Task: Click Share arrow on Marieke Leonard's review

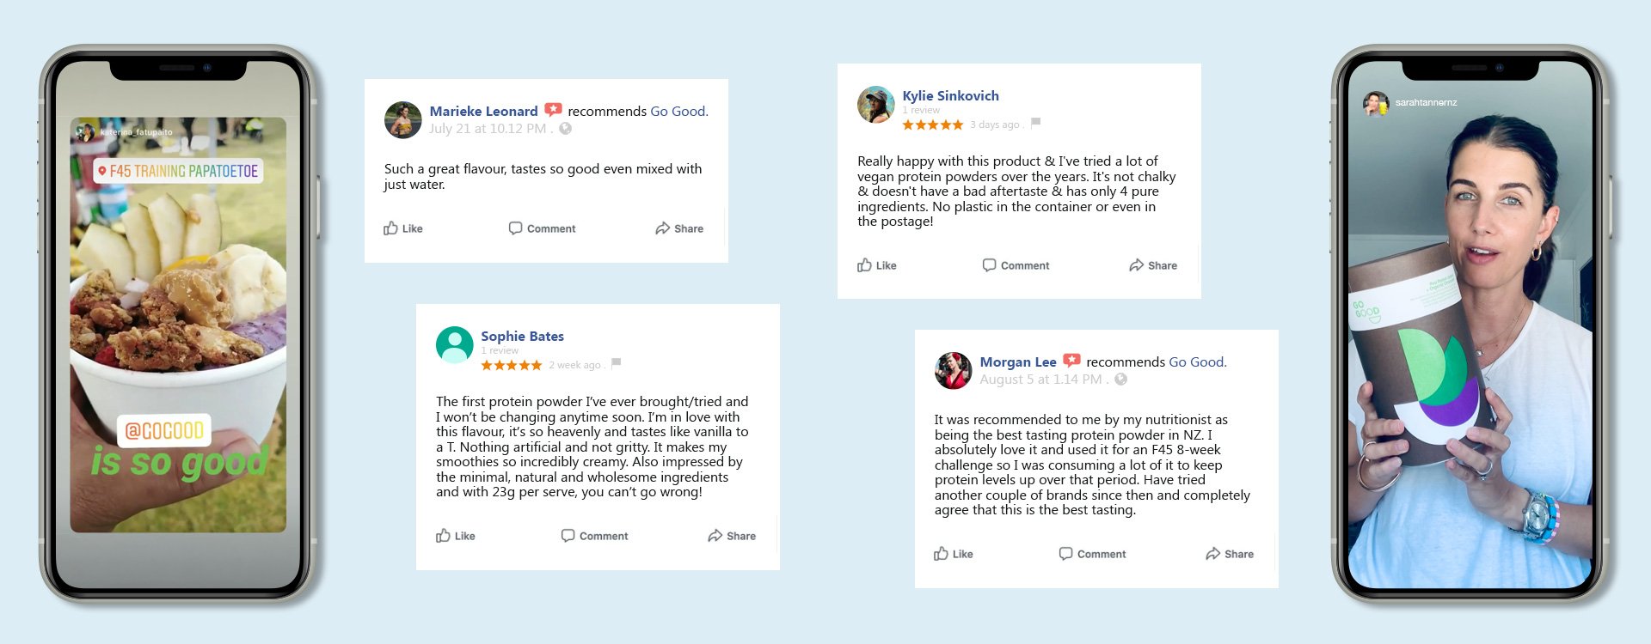Action: point(662,228)
